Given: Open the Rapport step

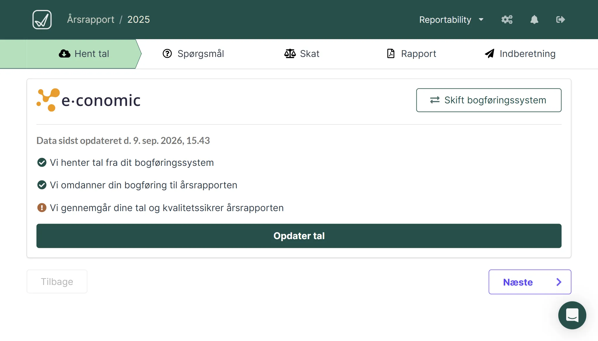Looking at the screenshot, I should pos(411,54).
